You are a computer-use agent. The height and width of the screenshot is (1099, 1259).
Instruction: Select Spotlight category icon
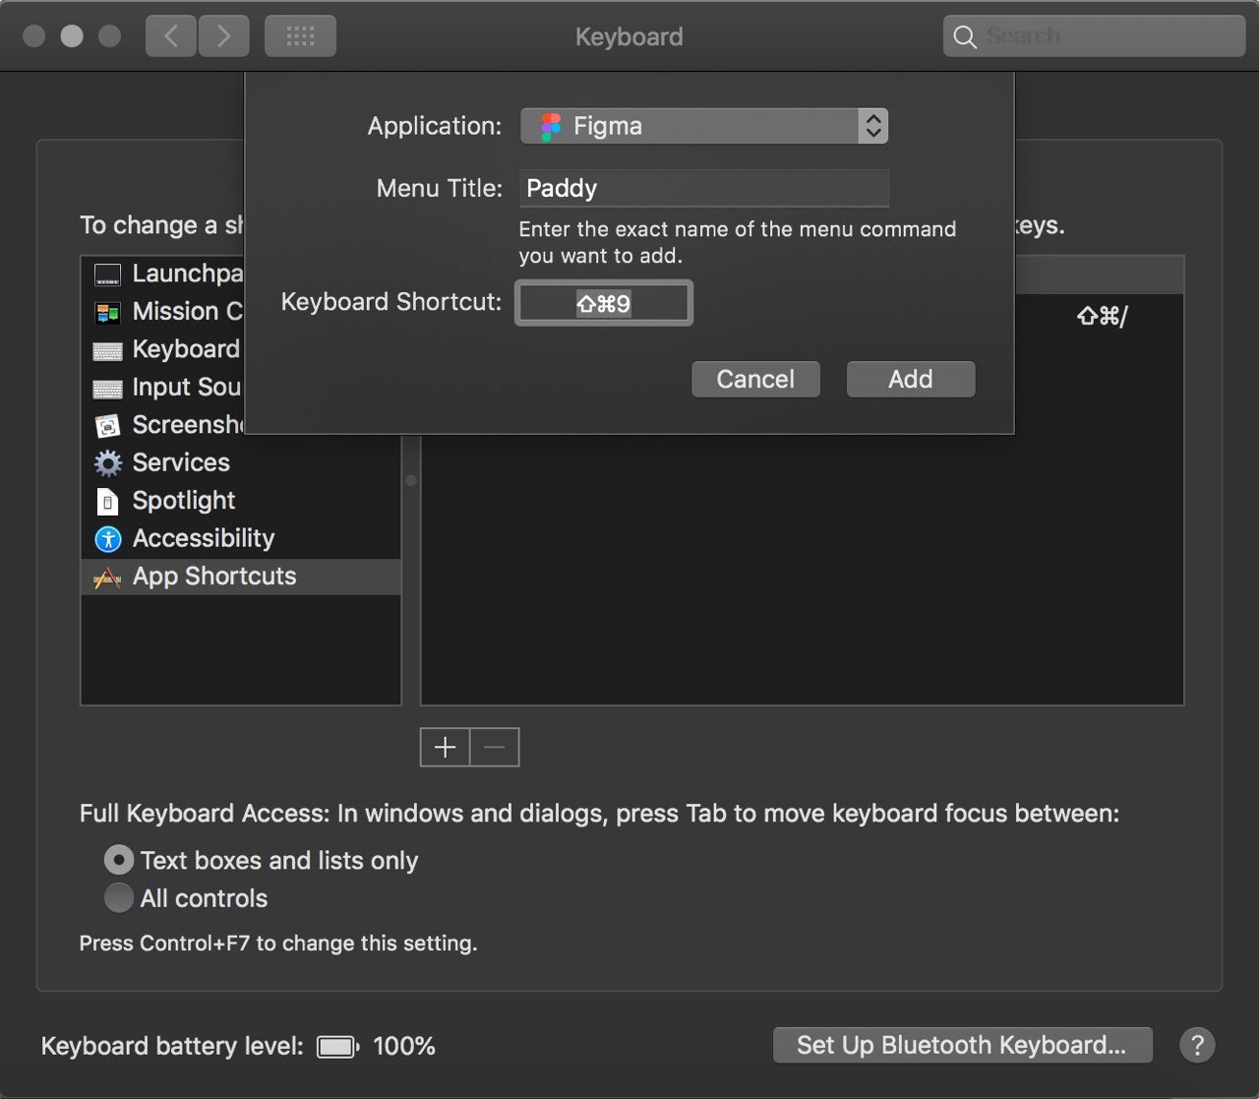click(107, 501)
